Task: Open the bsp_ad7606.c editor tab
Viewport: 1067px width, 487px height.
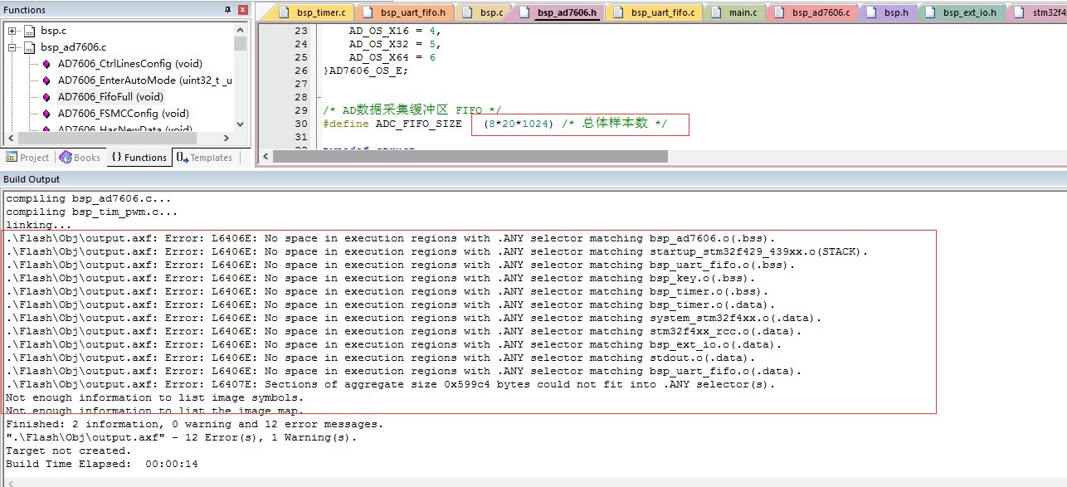Action: coord(812,12)
